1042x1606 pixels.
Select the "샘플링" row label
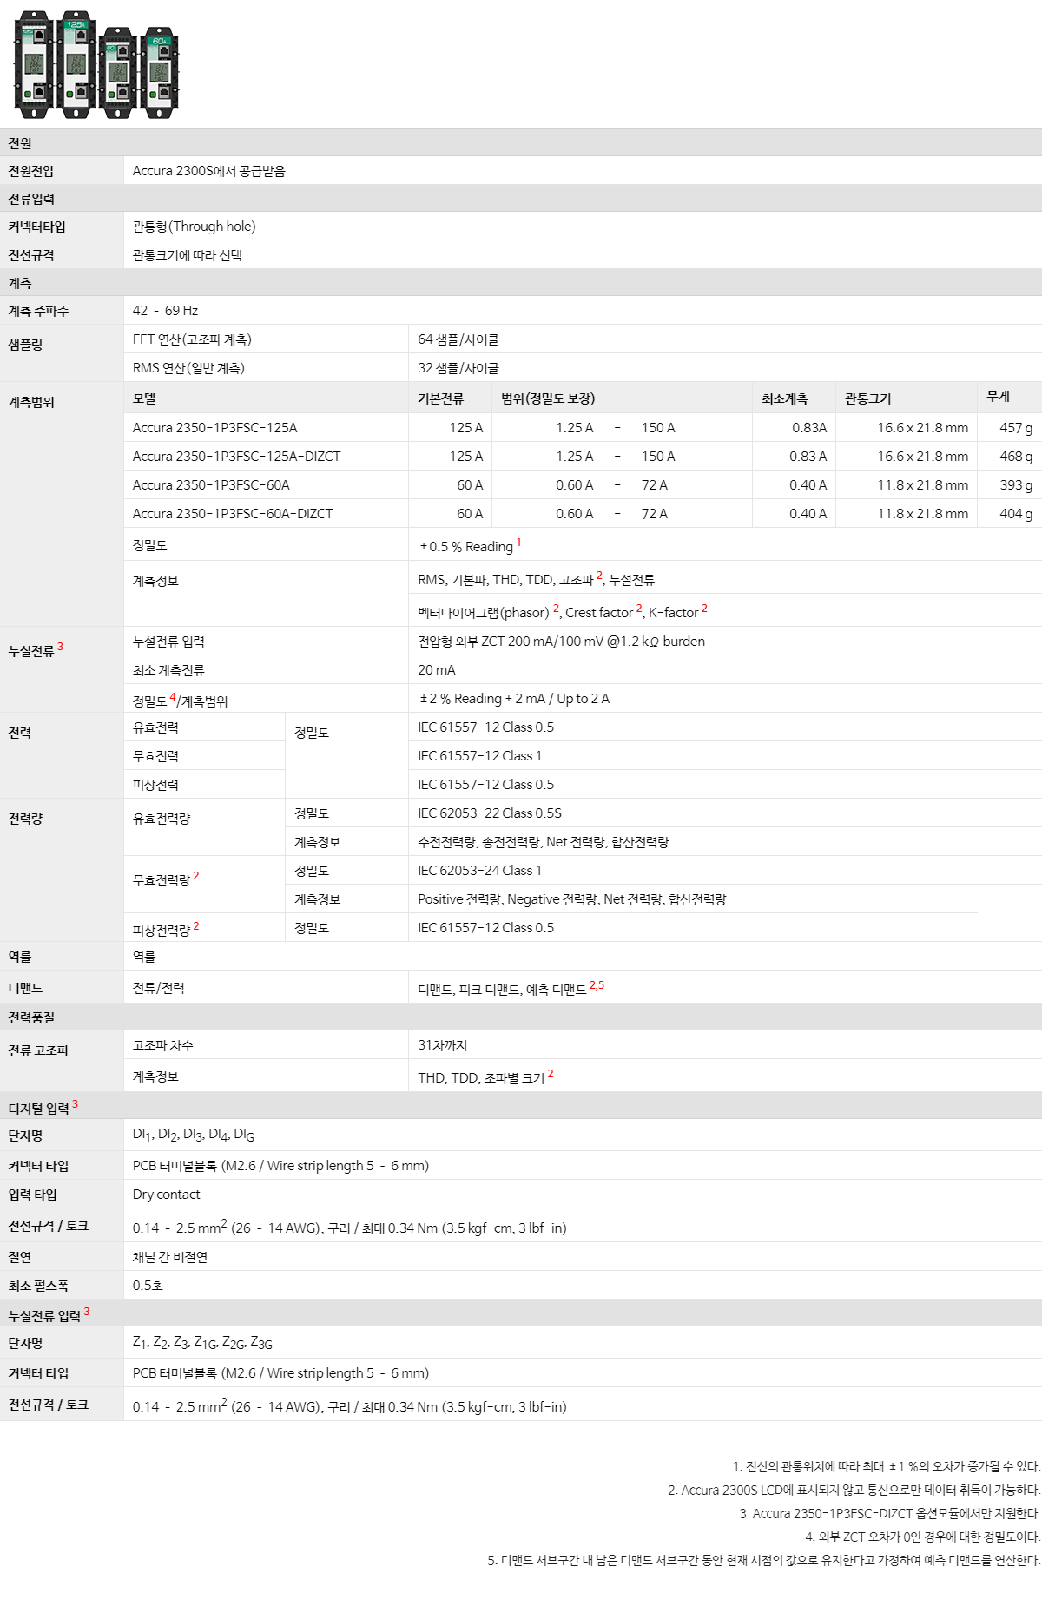coord(25,345)
